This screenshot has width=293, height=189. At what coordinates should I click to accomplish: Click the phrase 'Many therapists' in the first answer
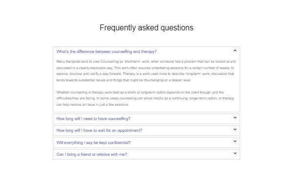pyautogui.click(x=68, y=61)
